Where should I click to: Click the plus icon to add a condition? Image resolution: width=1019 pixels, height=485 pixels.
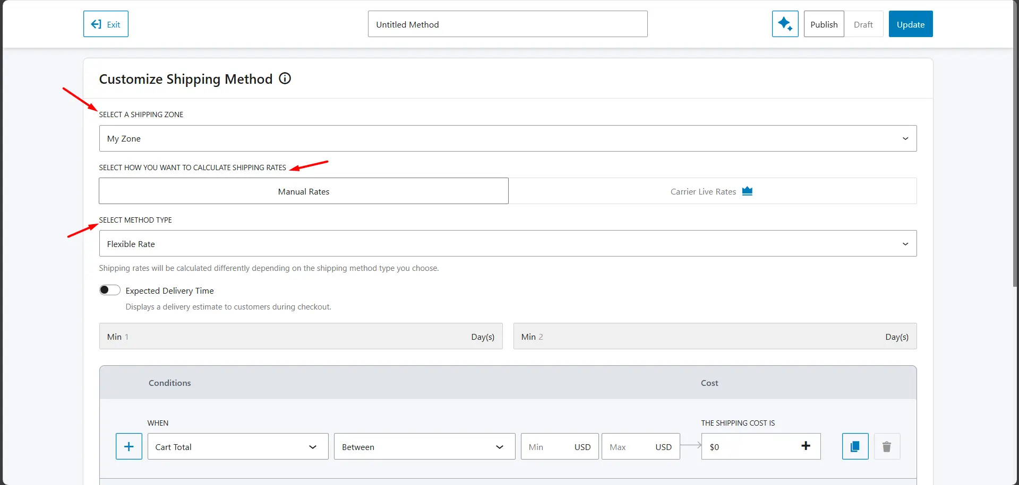(129, 446)
